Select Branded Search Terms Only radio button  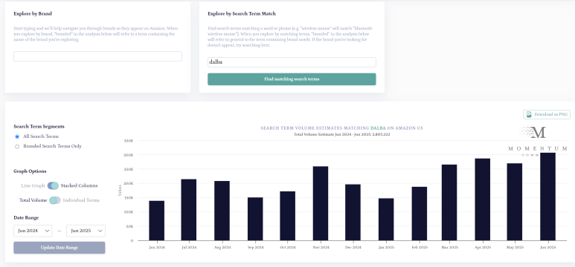[17, 146]
